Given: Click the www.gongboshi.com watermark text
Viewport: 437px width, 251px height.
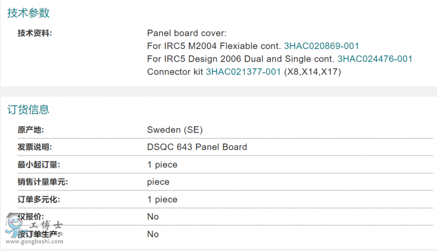Looking at the screenshot, I should (34, 241).
